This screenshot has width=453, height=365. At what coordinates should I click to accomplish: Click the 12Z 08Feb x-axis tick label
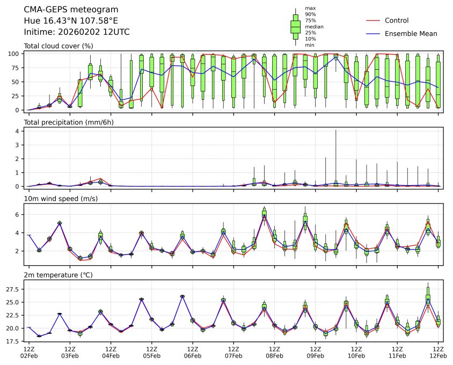(274, 352)
